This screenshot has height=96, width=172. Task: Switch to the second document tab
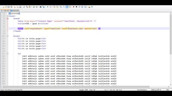coord(15,11)
